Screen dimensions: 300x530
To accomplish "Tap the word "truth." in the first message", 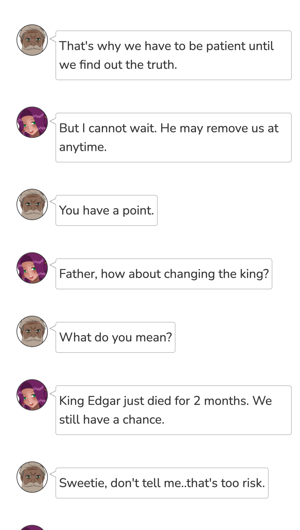I will [x=162, y=65].
